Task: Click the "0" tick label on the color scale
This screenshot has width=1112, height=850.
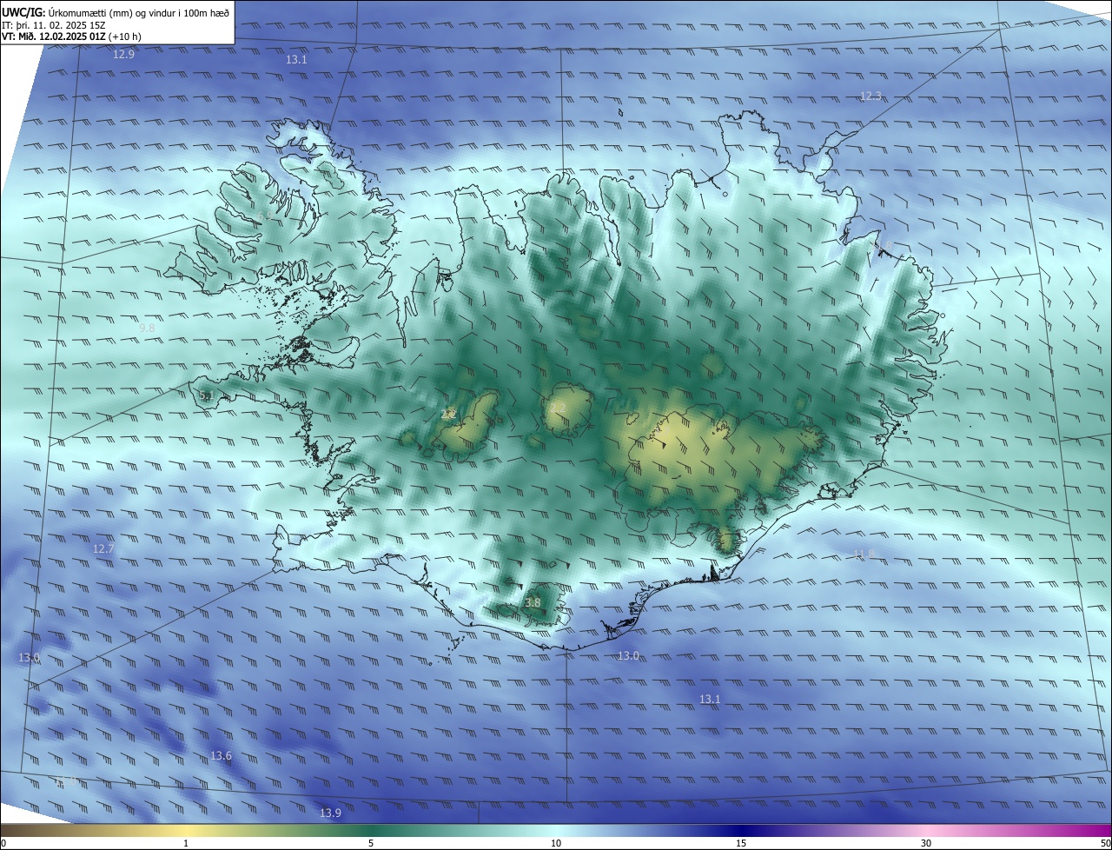Action: (3, 843)
